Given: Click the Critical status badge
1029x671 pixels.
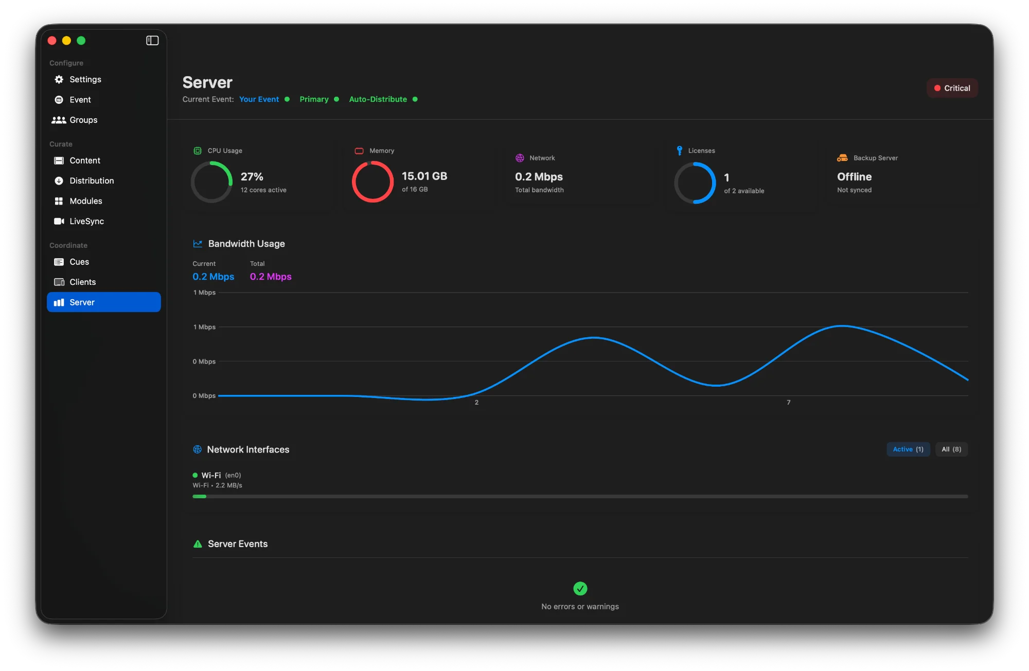Looking at the screenshot, I should click(x=952, y=87).
